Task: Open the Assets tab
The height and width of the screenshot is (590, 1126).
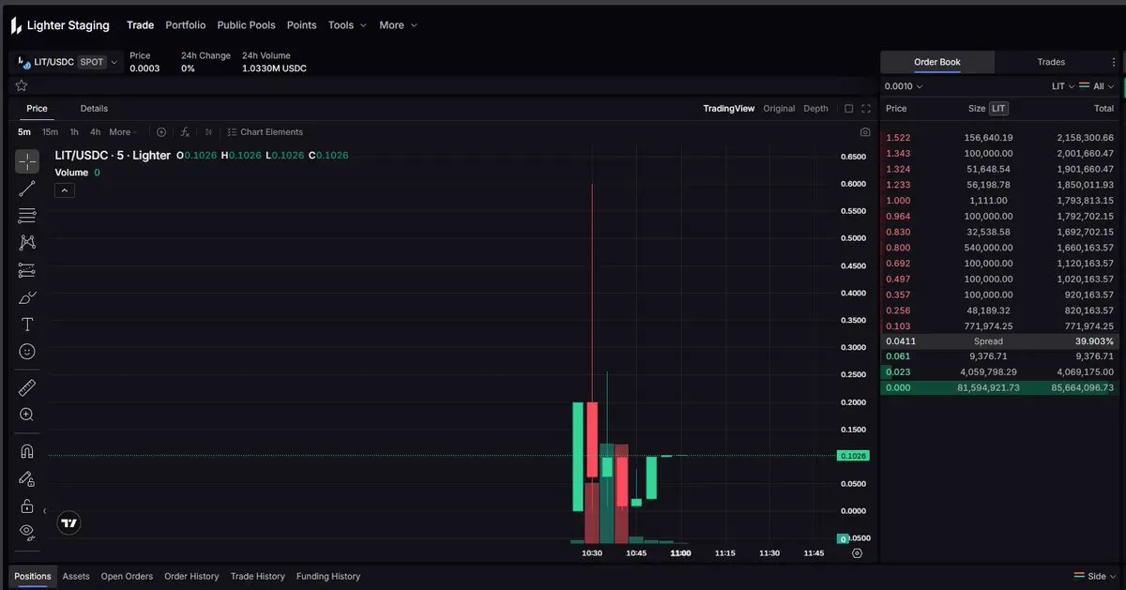Action: point(76,576)
